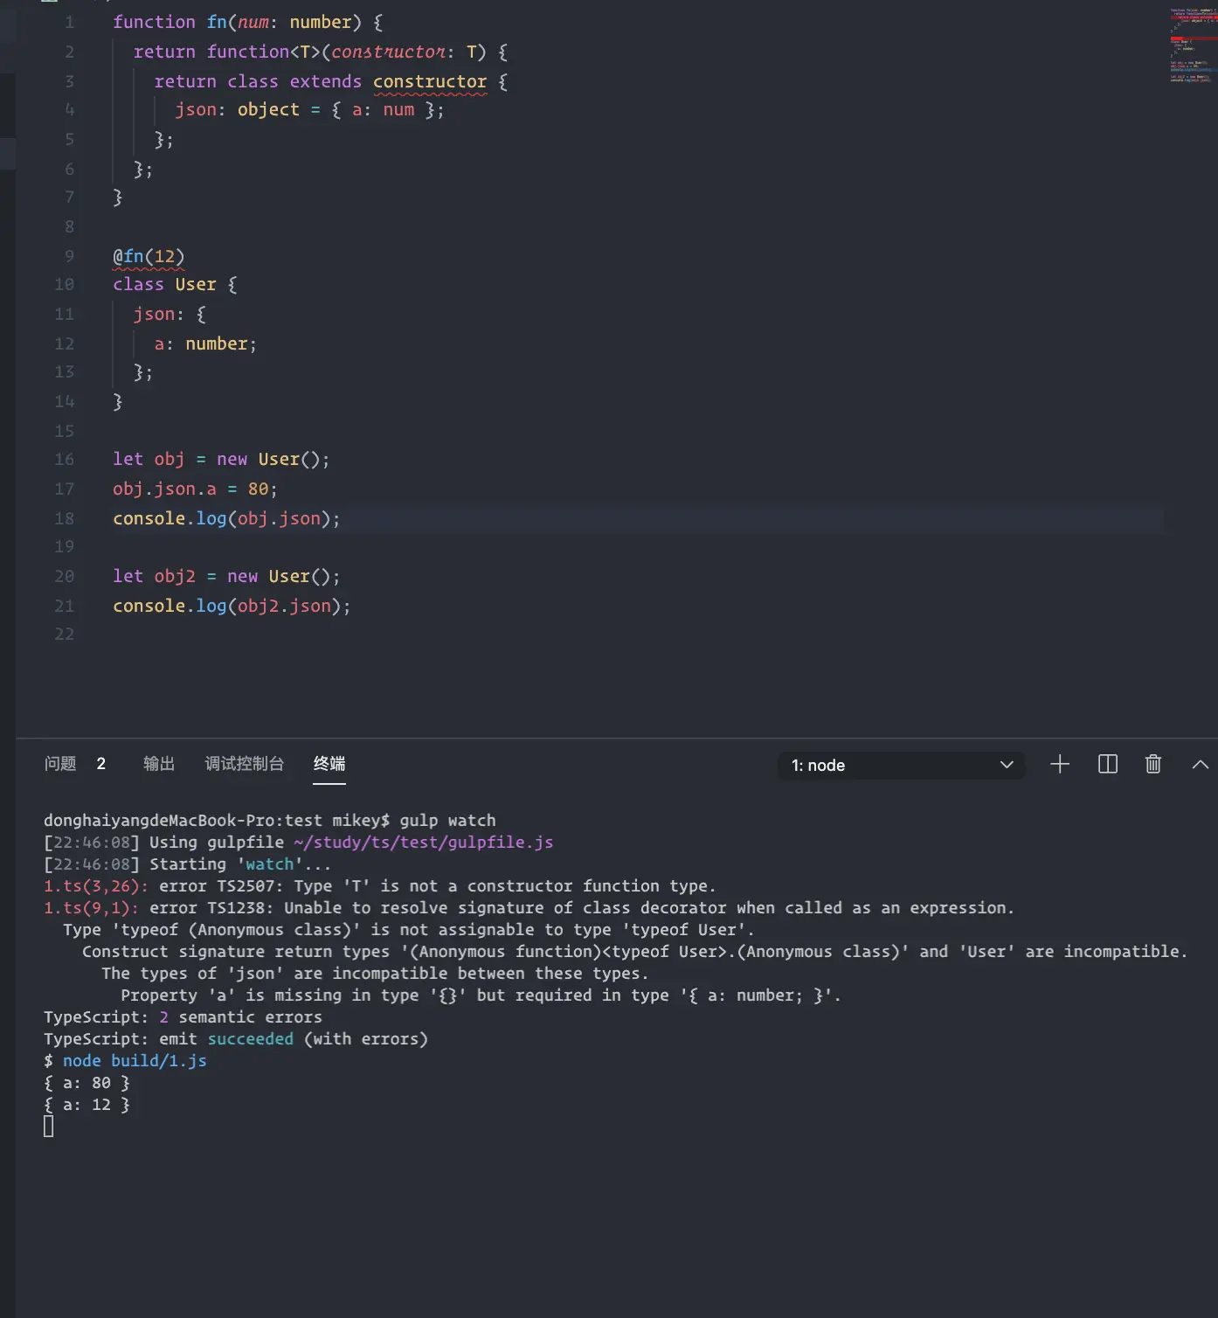
Task: Follow the ~/study/ts/test/gulpfile.js path link
Action: 423,842
